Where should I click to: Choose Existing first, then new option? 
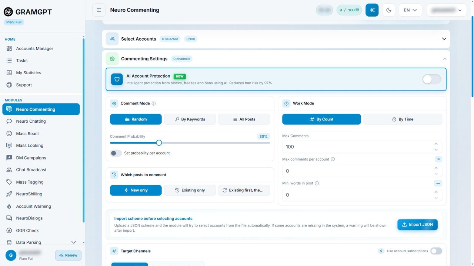[x=244, y=190]
